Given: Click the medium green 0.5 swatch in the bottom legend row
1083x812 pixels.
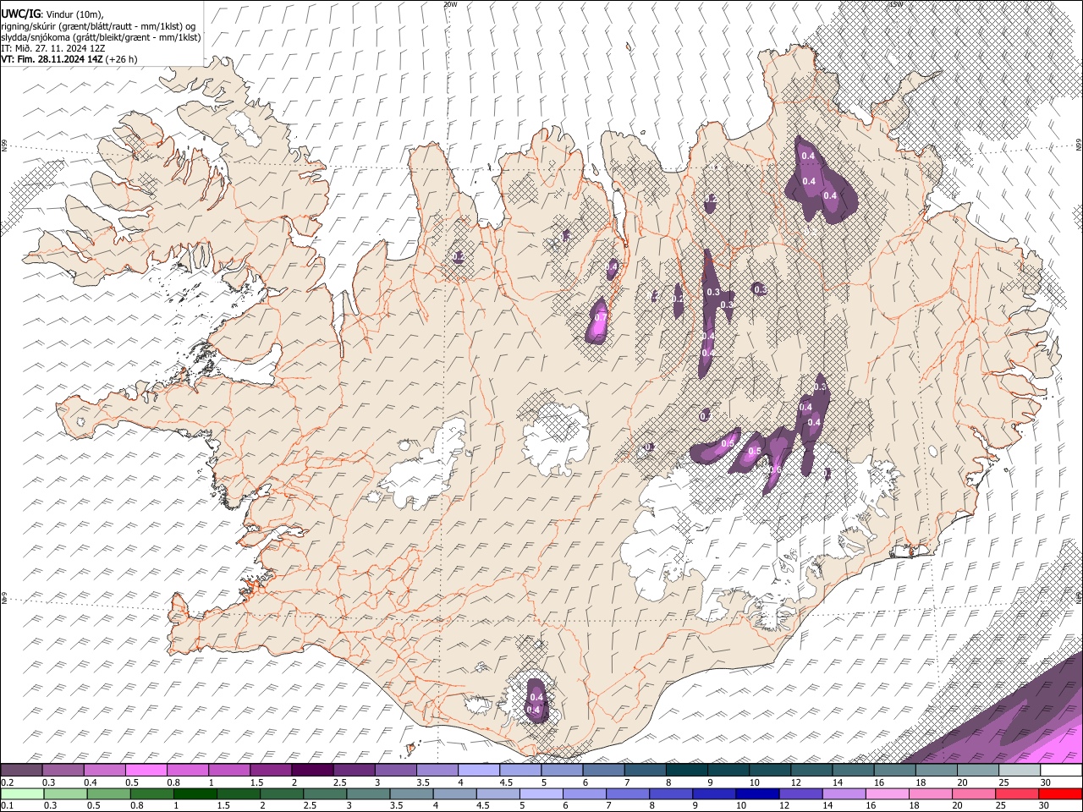Looking at the screenshot, I should click(108, 793).
